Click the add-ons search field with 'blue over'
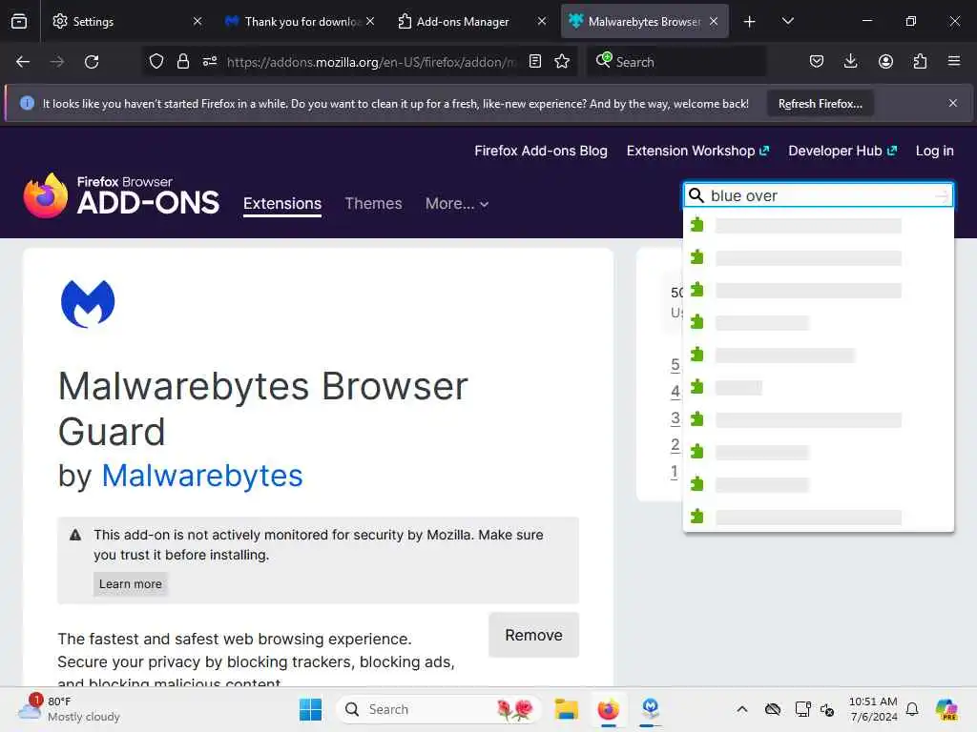The width and height of the screenshot is (977, 732). [819, 195]
